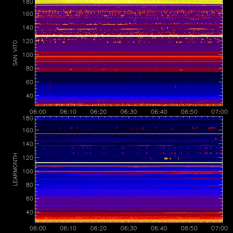Click 06:40 on the Learmonth time axis
This screenshot has height=233, width=233.
(x=159, y=228)
